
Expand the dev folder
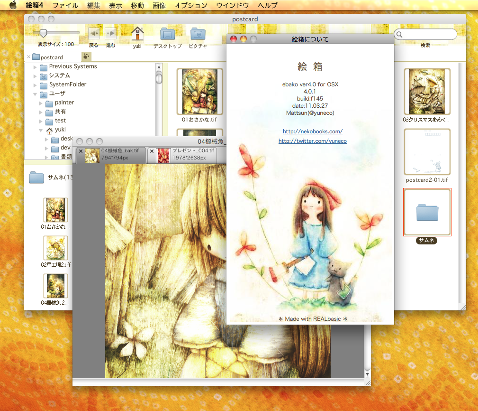point(46,148)
